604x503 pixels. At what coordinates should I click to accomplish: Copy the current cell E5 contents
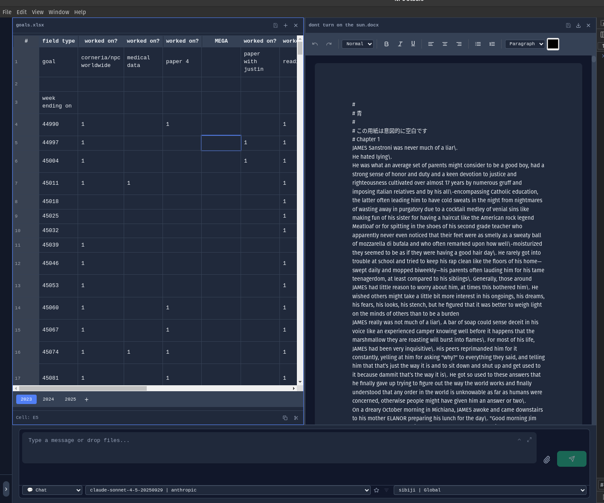click(x=285, y=418)
